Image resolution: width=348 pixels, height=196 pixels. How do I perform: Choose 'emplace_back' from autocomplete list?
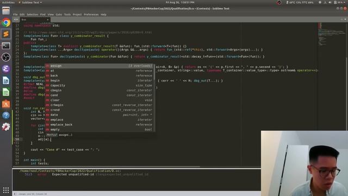(x=100, y=125)
